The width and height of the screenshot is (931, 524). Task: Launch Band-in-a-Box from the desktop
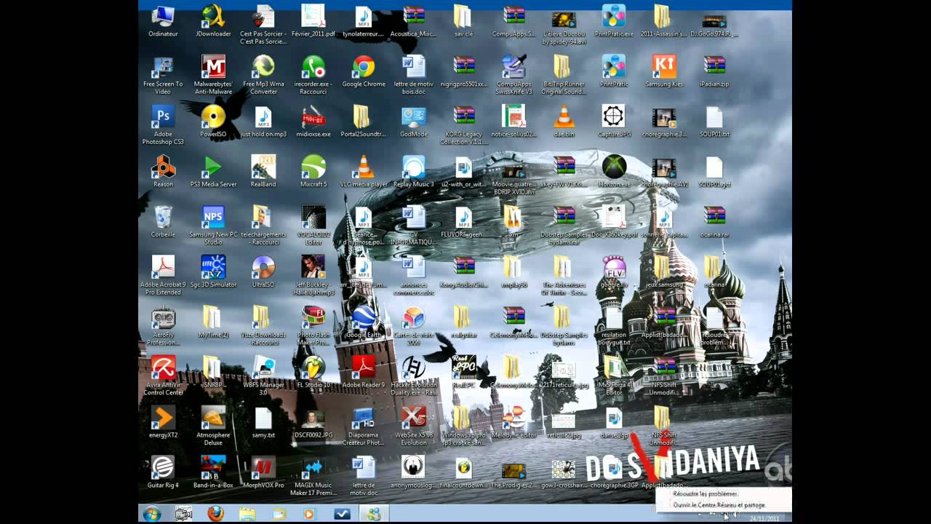click(x=213, y=473)
